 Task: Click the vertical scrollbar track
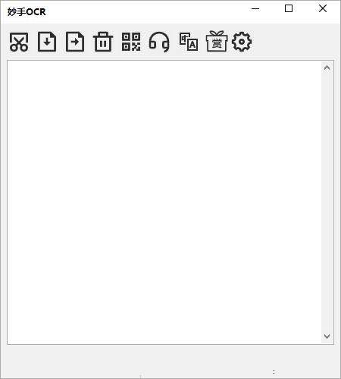pyautogui.click(x=327, y=202)
